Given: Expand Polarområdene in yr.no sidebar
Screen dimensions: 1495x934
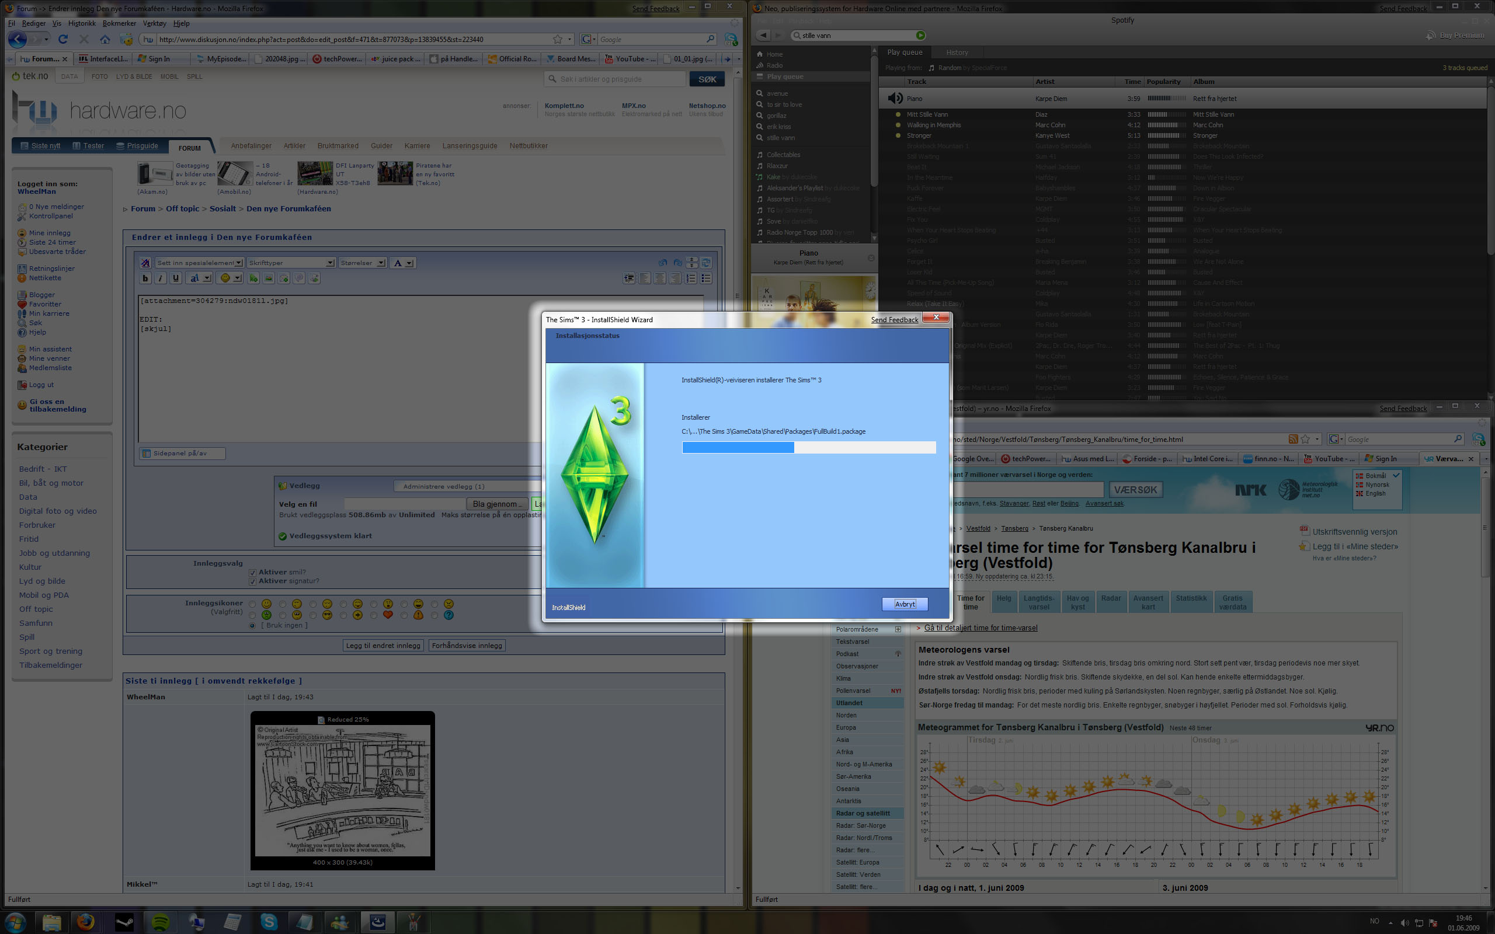Looking at the screenshot, I should point(898,629).
